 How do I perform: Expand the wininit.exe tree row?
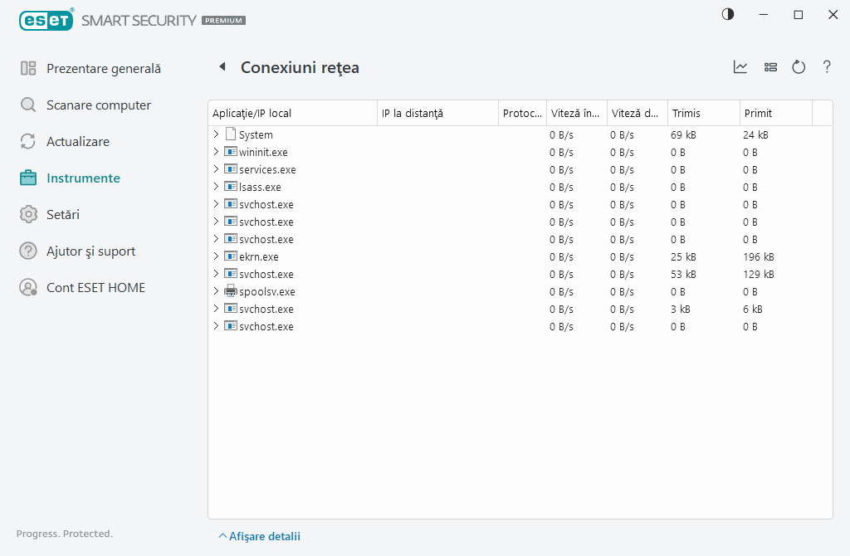(216, 152)
